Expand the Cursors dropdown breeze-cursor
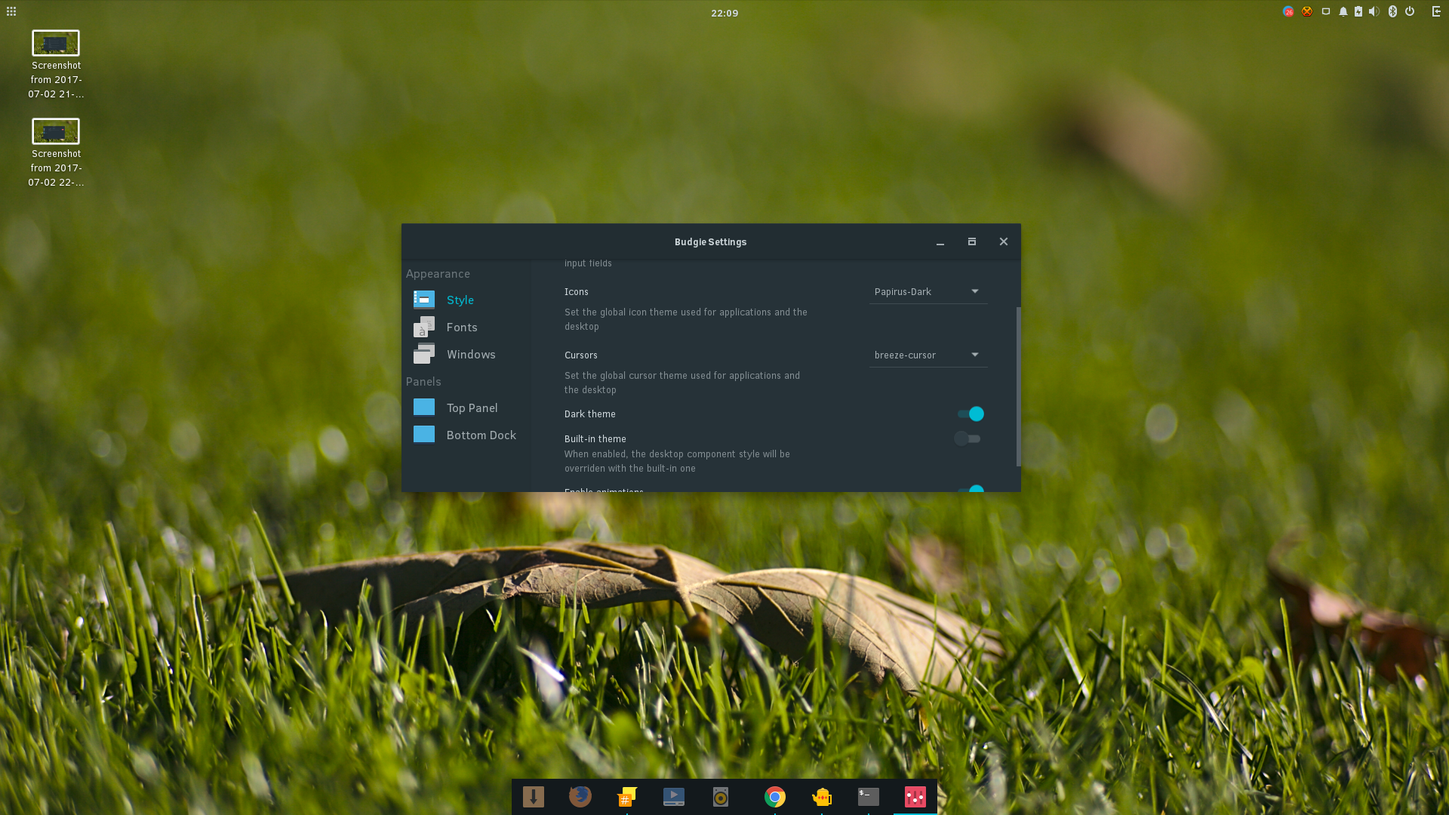Screen dimensions: 1449x815 [x=928, y=355]
